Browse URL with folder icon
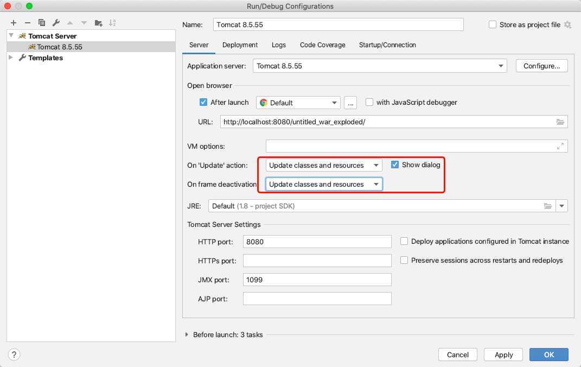Image resolution: width=581 pixels, height=367 pixels. (x=560, y=122)
